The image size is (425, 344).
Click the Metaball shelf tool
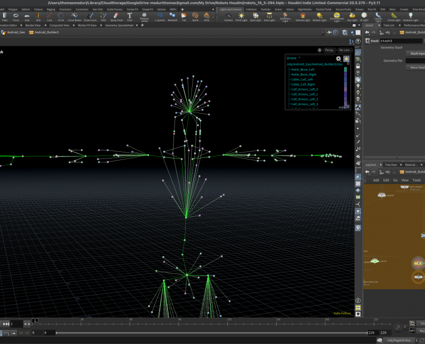click(172, 17)
